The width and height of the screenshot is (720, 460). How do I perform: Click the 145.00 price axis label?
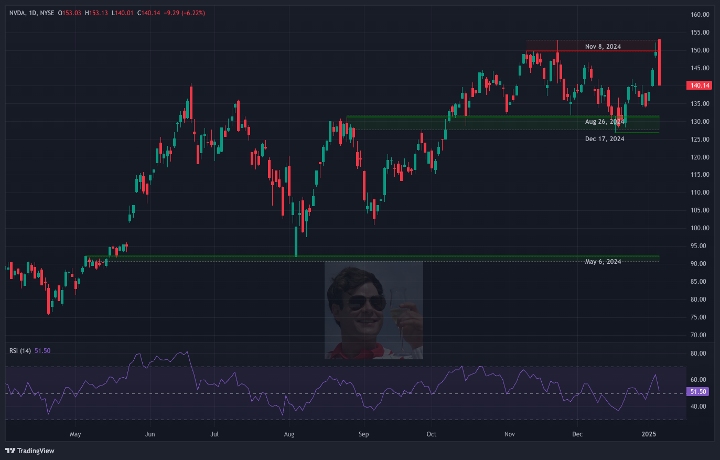pyautogui.click(x=700, y=68)
